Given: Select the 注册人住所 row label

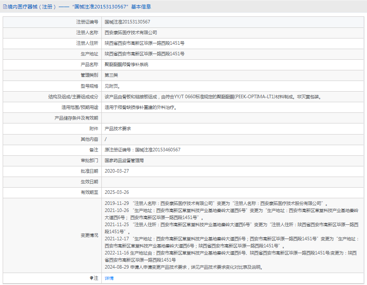Looking at the screenshot, I should (x=87, y=43).
